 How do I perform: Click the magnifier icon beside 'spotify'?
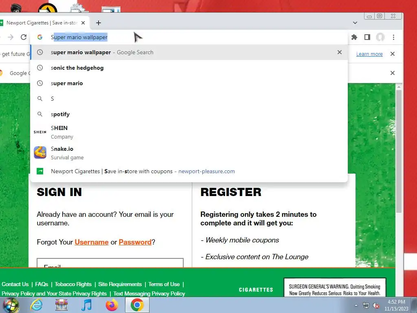[x=40, y=114]
